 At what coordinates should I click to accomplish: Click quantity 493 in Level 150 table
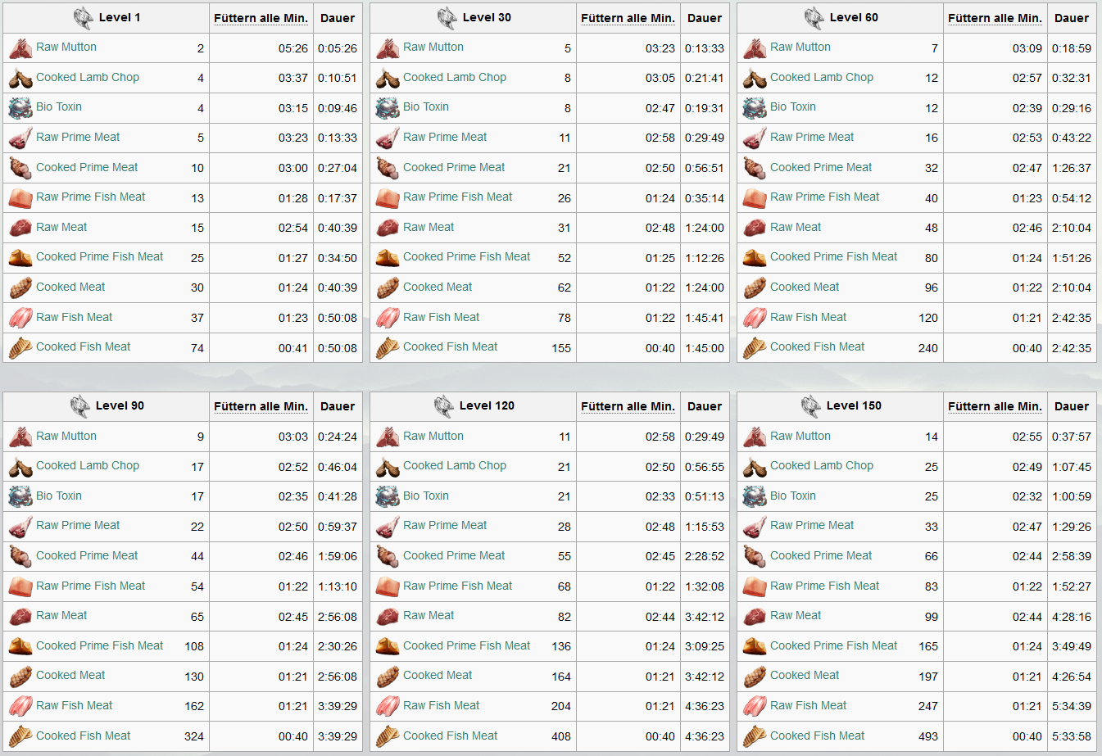928,736
